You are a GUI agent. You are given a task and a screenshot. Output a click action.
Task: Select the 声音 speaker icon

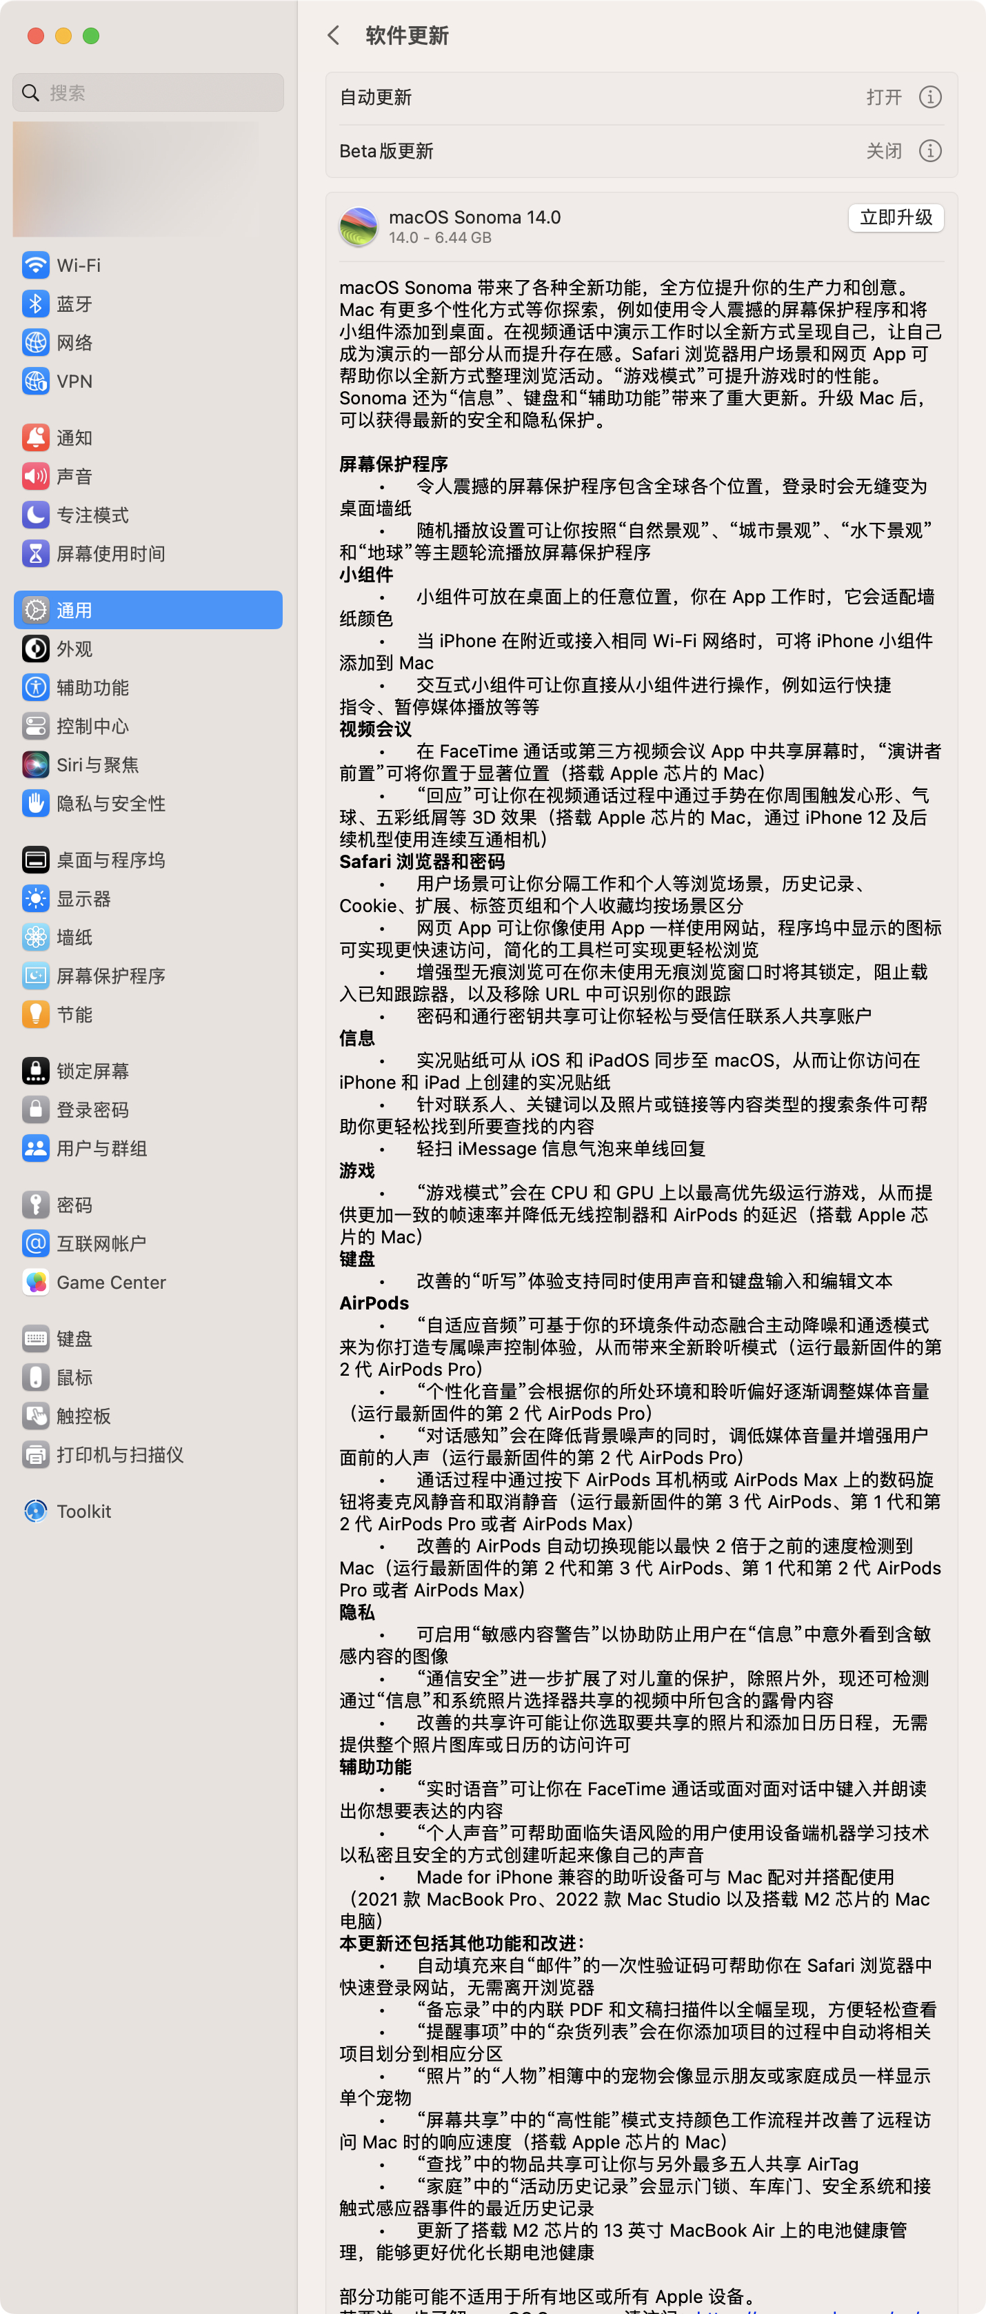tap(35, 476)
